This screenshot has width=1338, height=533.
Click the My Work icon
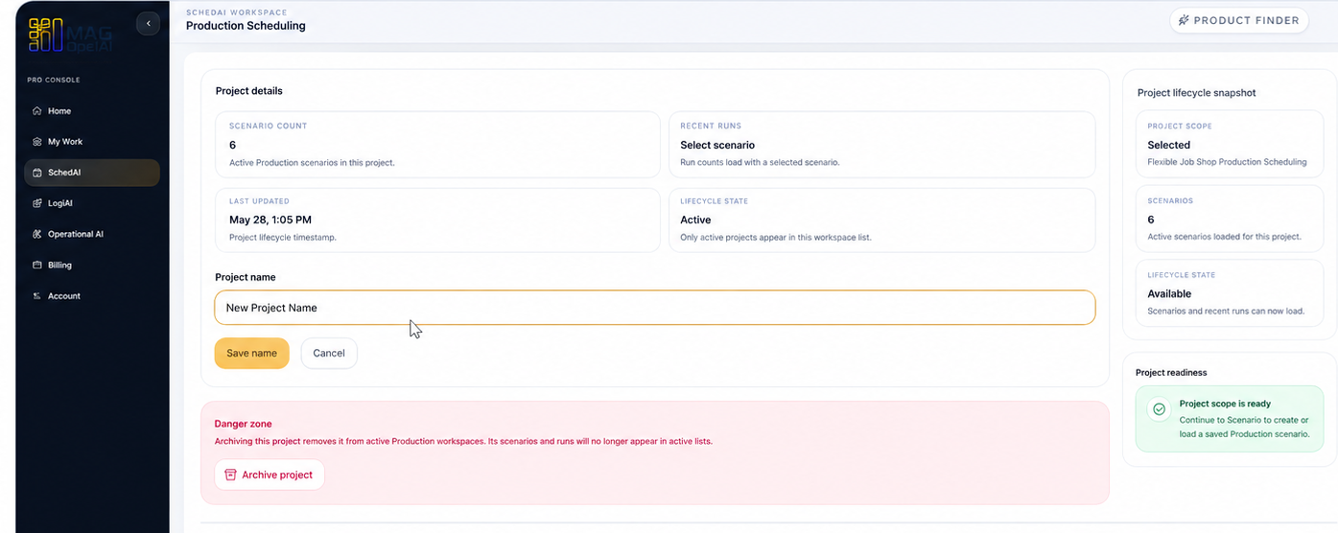coord(37,142)
